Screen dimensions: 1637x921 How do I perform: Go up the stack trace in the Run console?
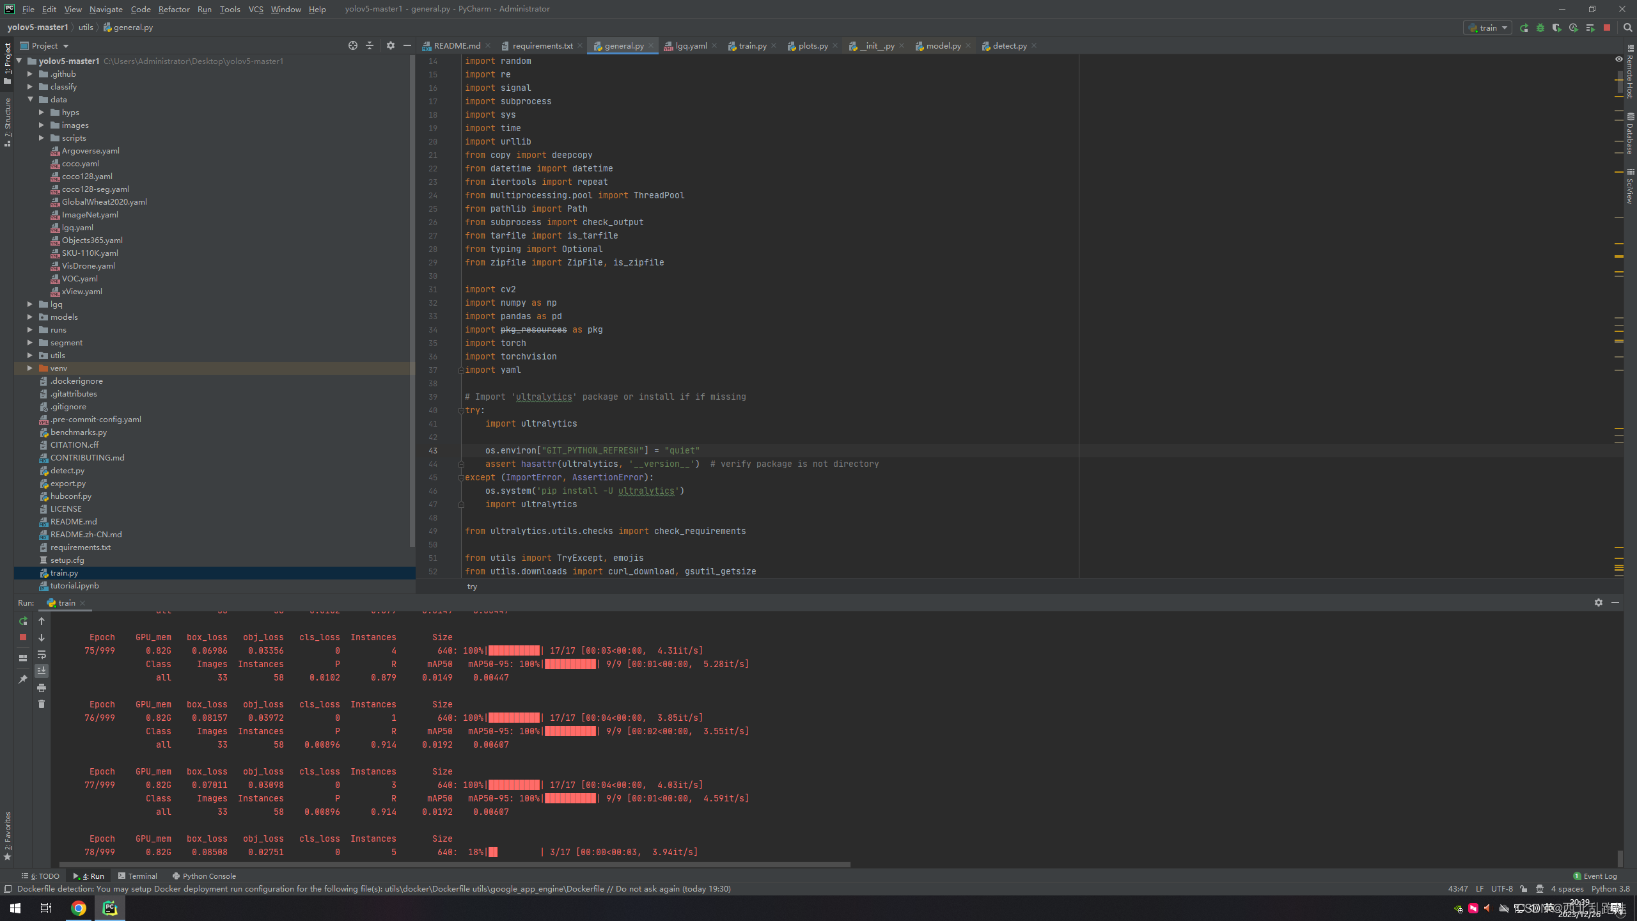(x=42, y=621)
